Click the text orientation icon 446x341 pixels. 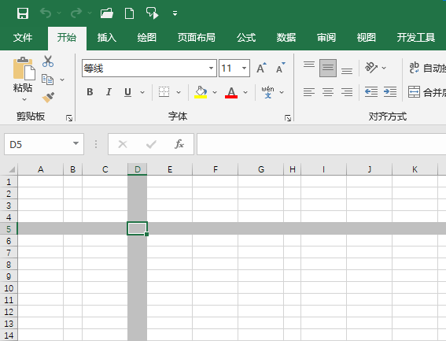[x=371, y=68]
